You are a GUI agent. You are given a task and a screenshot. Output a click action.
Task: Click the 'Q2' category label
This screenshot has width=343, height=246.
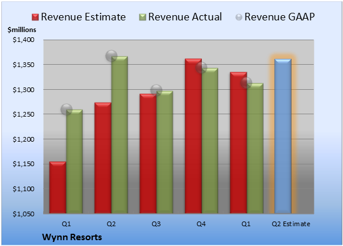tap(111, 224)
